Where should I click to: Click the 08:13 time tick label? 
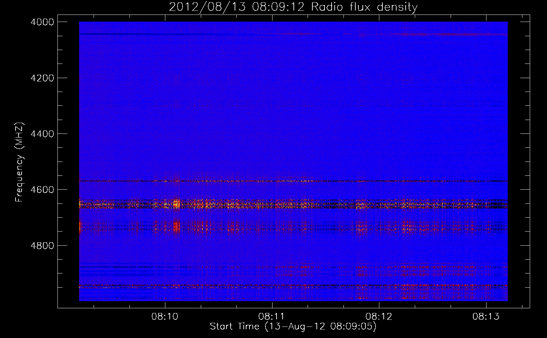(x=486, y=317)
